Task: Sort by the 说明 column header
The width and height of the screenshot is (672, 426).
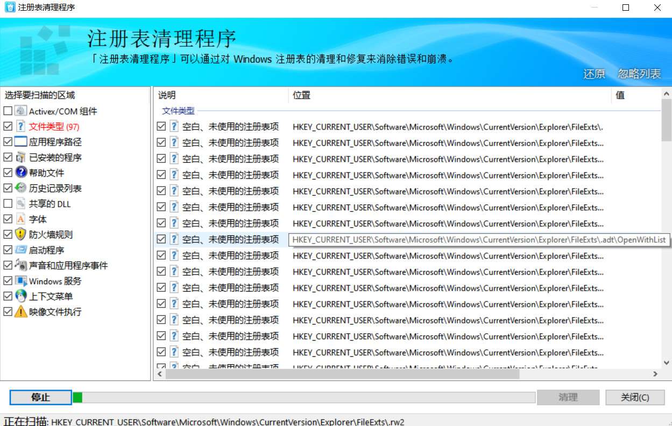Action: point(221,95)
